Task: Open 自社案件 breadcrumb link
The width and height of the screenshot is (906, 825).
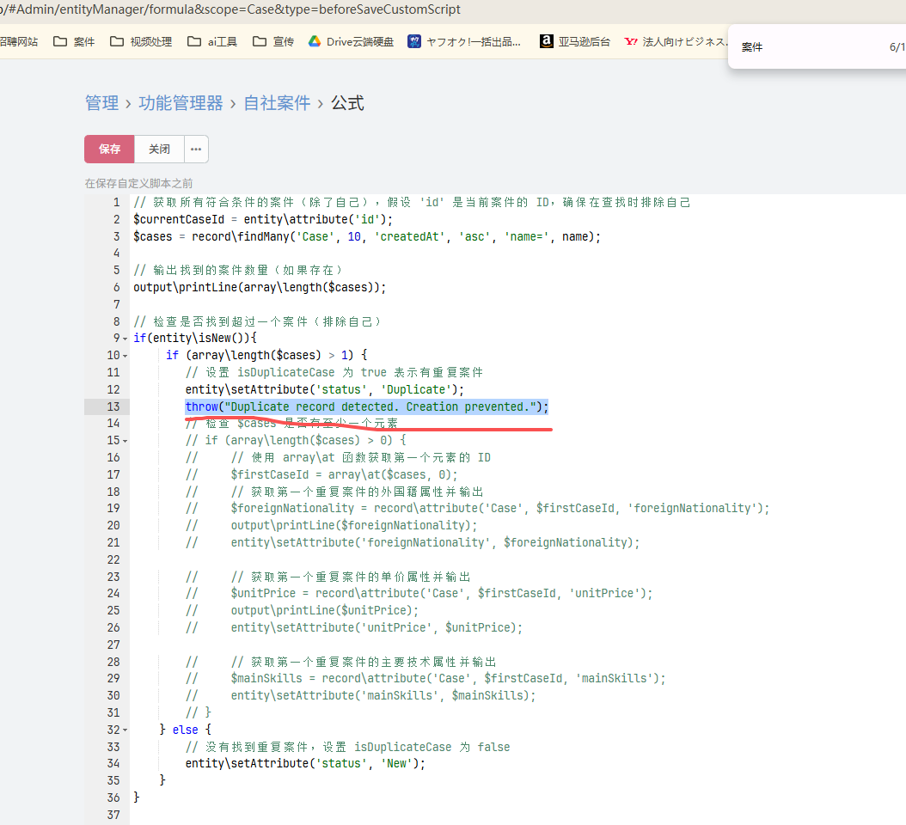Action: tap(277, 103)
